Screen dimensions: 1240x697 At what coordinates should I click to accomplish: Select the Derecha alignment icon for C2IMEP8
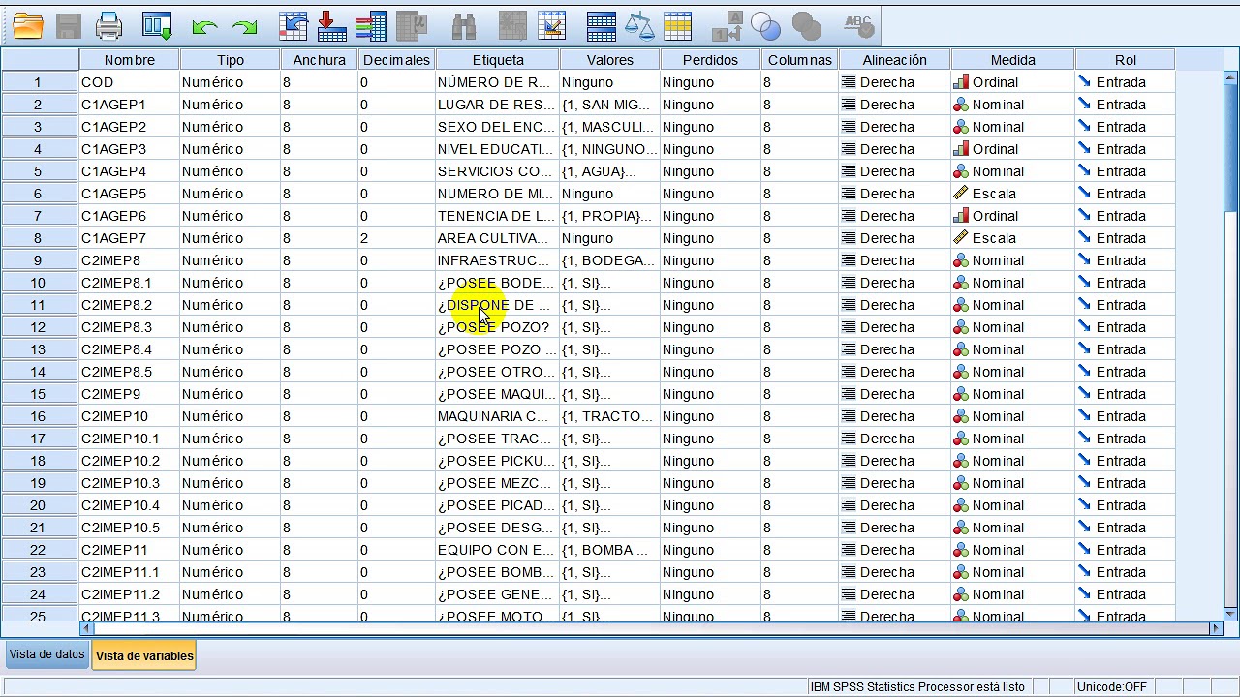(x=849, y=260)
